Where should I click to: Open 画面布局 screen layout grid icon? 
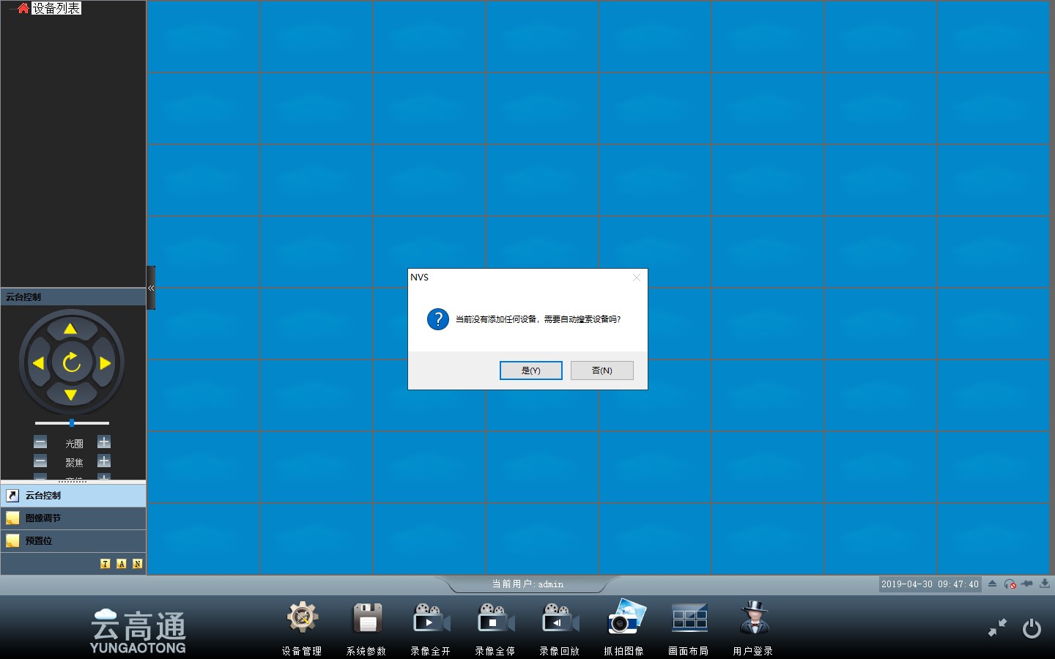click(x=689, y=619)
